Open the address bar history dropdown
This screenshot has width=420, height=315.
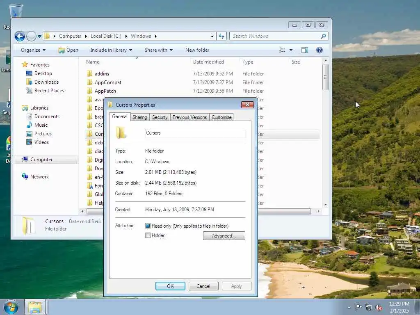point(212,36)
